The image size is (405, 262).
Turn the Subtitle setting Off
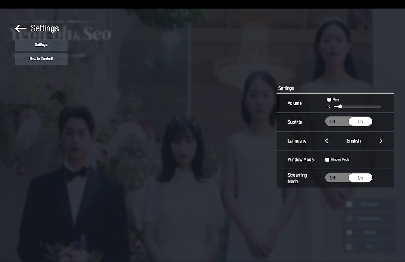(333, 121)
